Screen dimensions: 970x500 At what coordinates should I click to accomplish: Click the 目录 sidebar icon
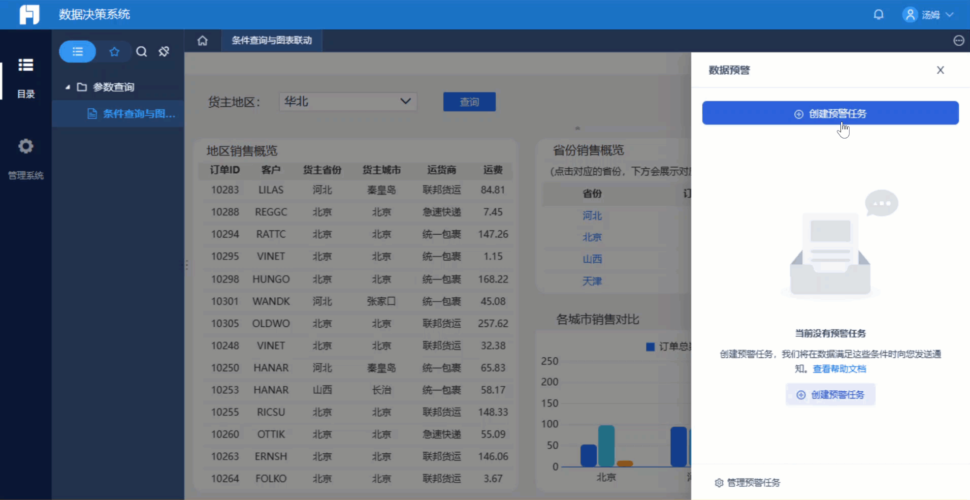26,66
